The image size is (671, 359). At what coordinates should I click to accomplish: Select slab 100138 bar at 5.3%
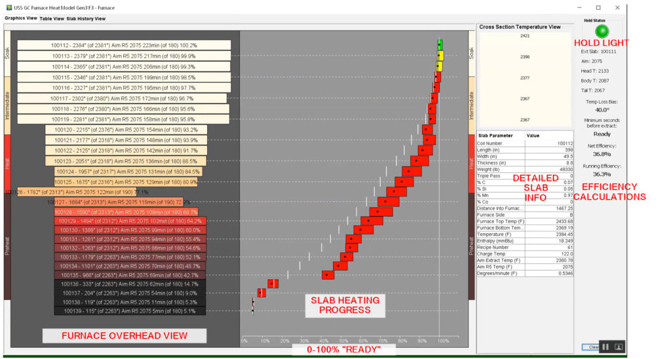point(130,302)
